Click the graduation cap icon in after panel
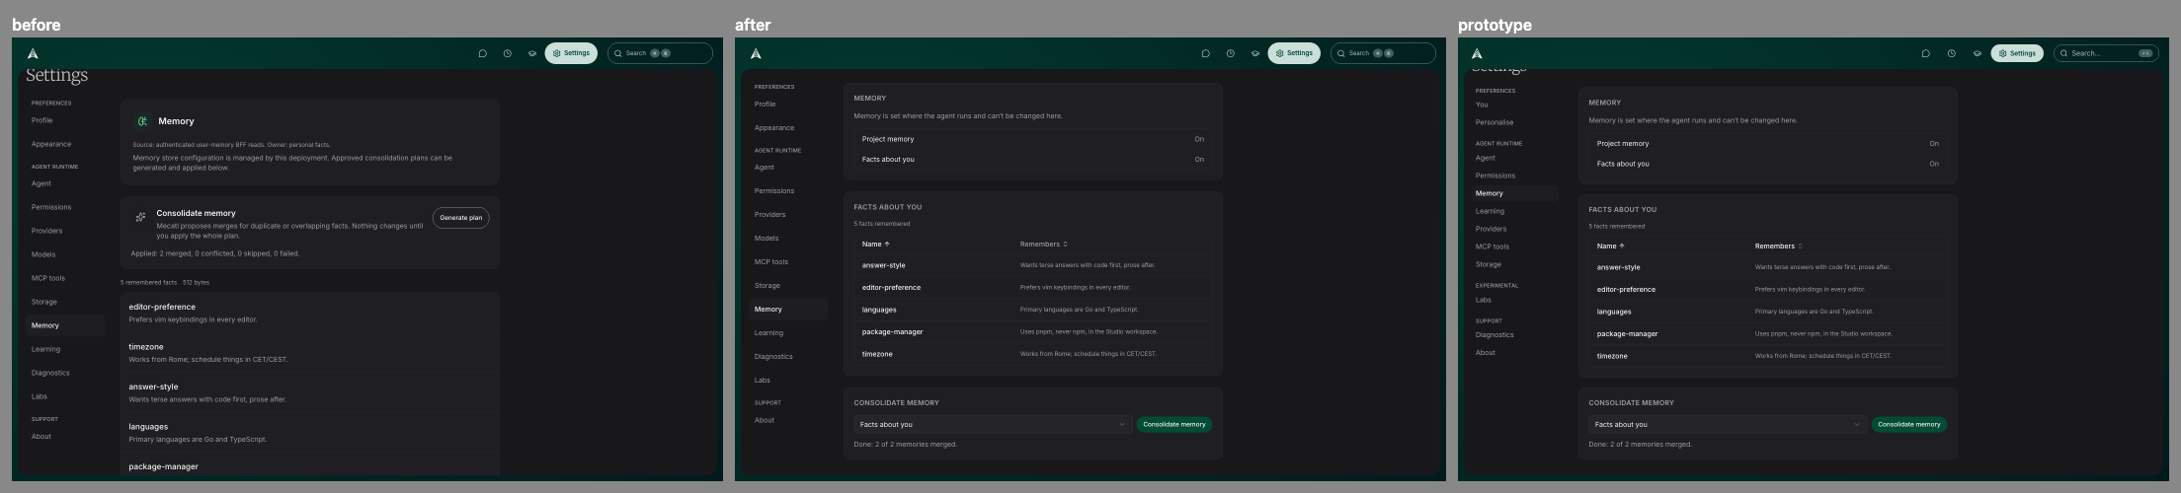The width and height of the screenshot is (2181, 493). pos(1255,53)
